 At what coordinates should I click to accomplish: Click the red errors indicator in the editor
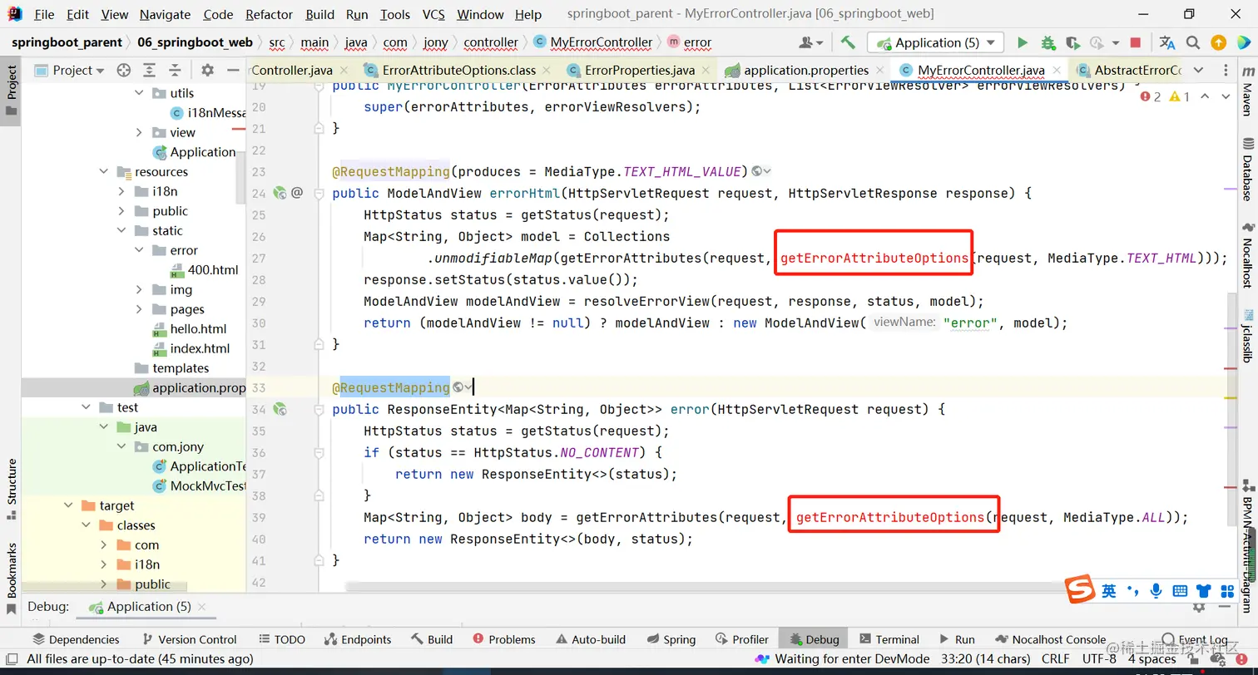[x=1151, y=96]
